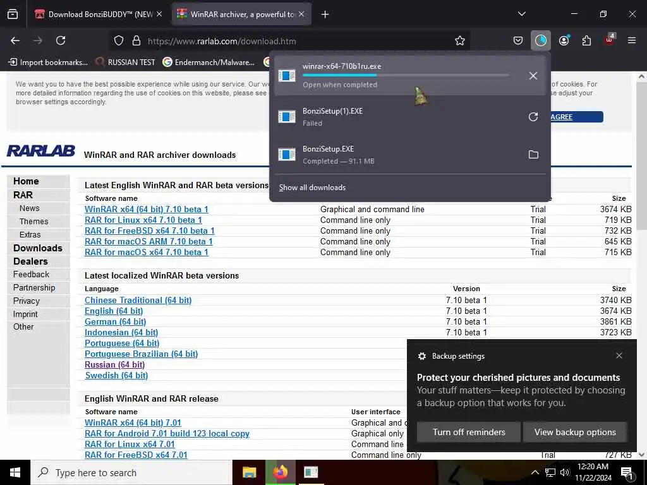Click the Firefox icon in the taskbar

[280, 472]
